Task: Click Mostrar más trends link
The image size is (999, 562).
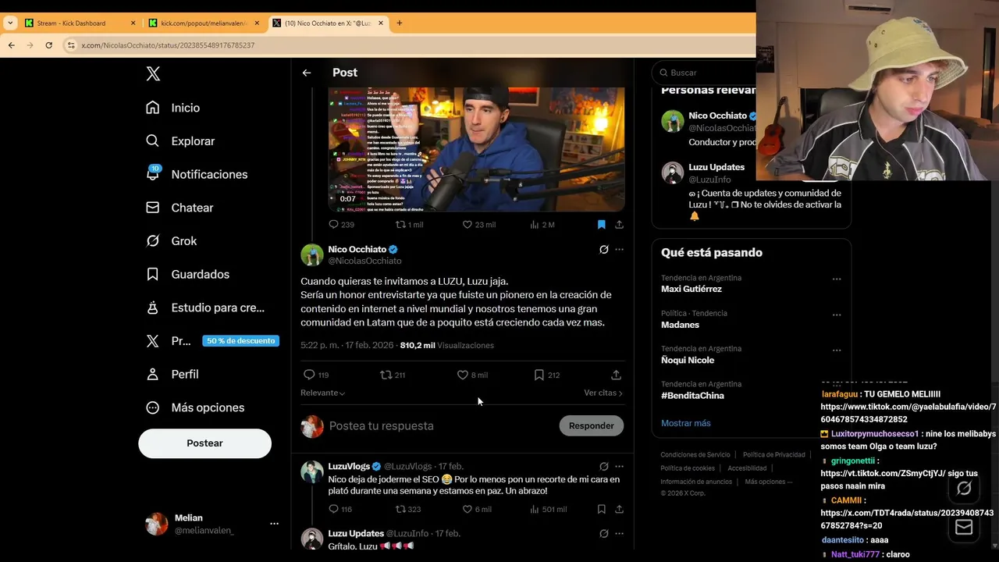Action: [685, 423]
